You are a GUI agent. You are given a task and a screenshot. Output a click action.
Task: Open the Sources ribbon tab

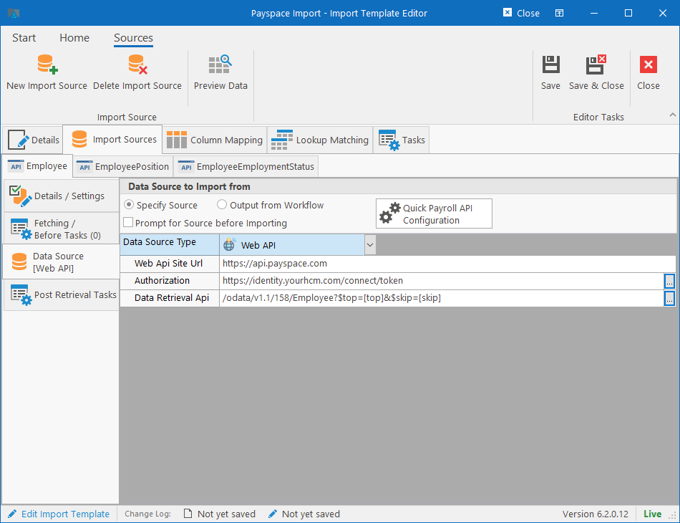click(133, 38)
